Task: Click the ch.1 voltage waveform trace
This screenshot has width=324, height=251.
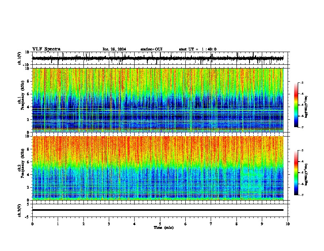Action: [x=157, y=58]
